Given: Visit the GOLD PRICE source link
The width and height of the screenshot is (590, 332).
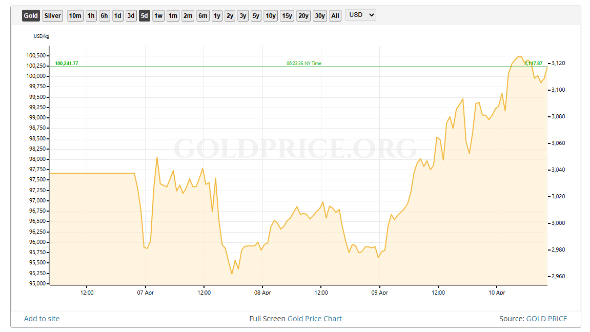Looking at the screenshot, I should tap(546, 319).
